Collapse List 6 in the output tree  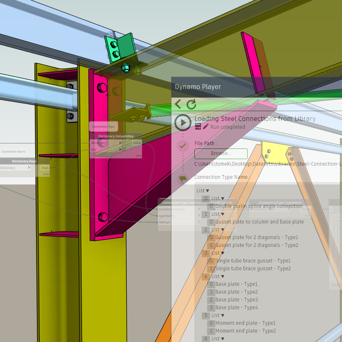point(223,339)
